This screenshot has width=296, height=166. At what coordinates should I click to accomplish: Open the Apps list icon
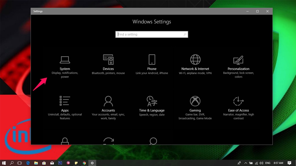click(x=65, y=101)
